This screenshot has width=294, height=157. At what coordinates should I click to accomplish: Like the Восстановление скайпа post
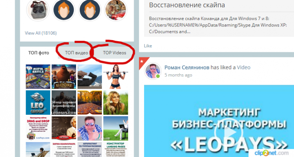point(148,46)
